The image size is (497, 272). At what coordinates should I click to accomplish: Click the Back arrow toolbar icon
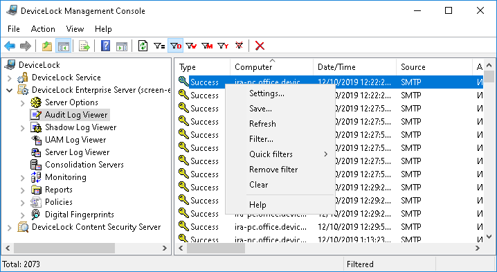pyautogui.click(x=10, y=46)
